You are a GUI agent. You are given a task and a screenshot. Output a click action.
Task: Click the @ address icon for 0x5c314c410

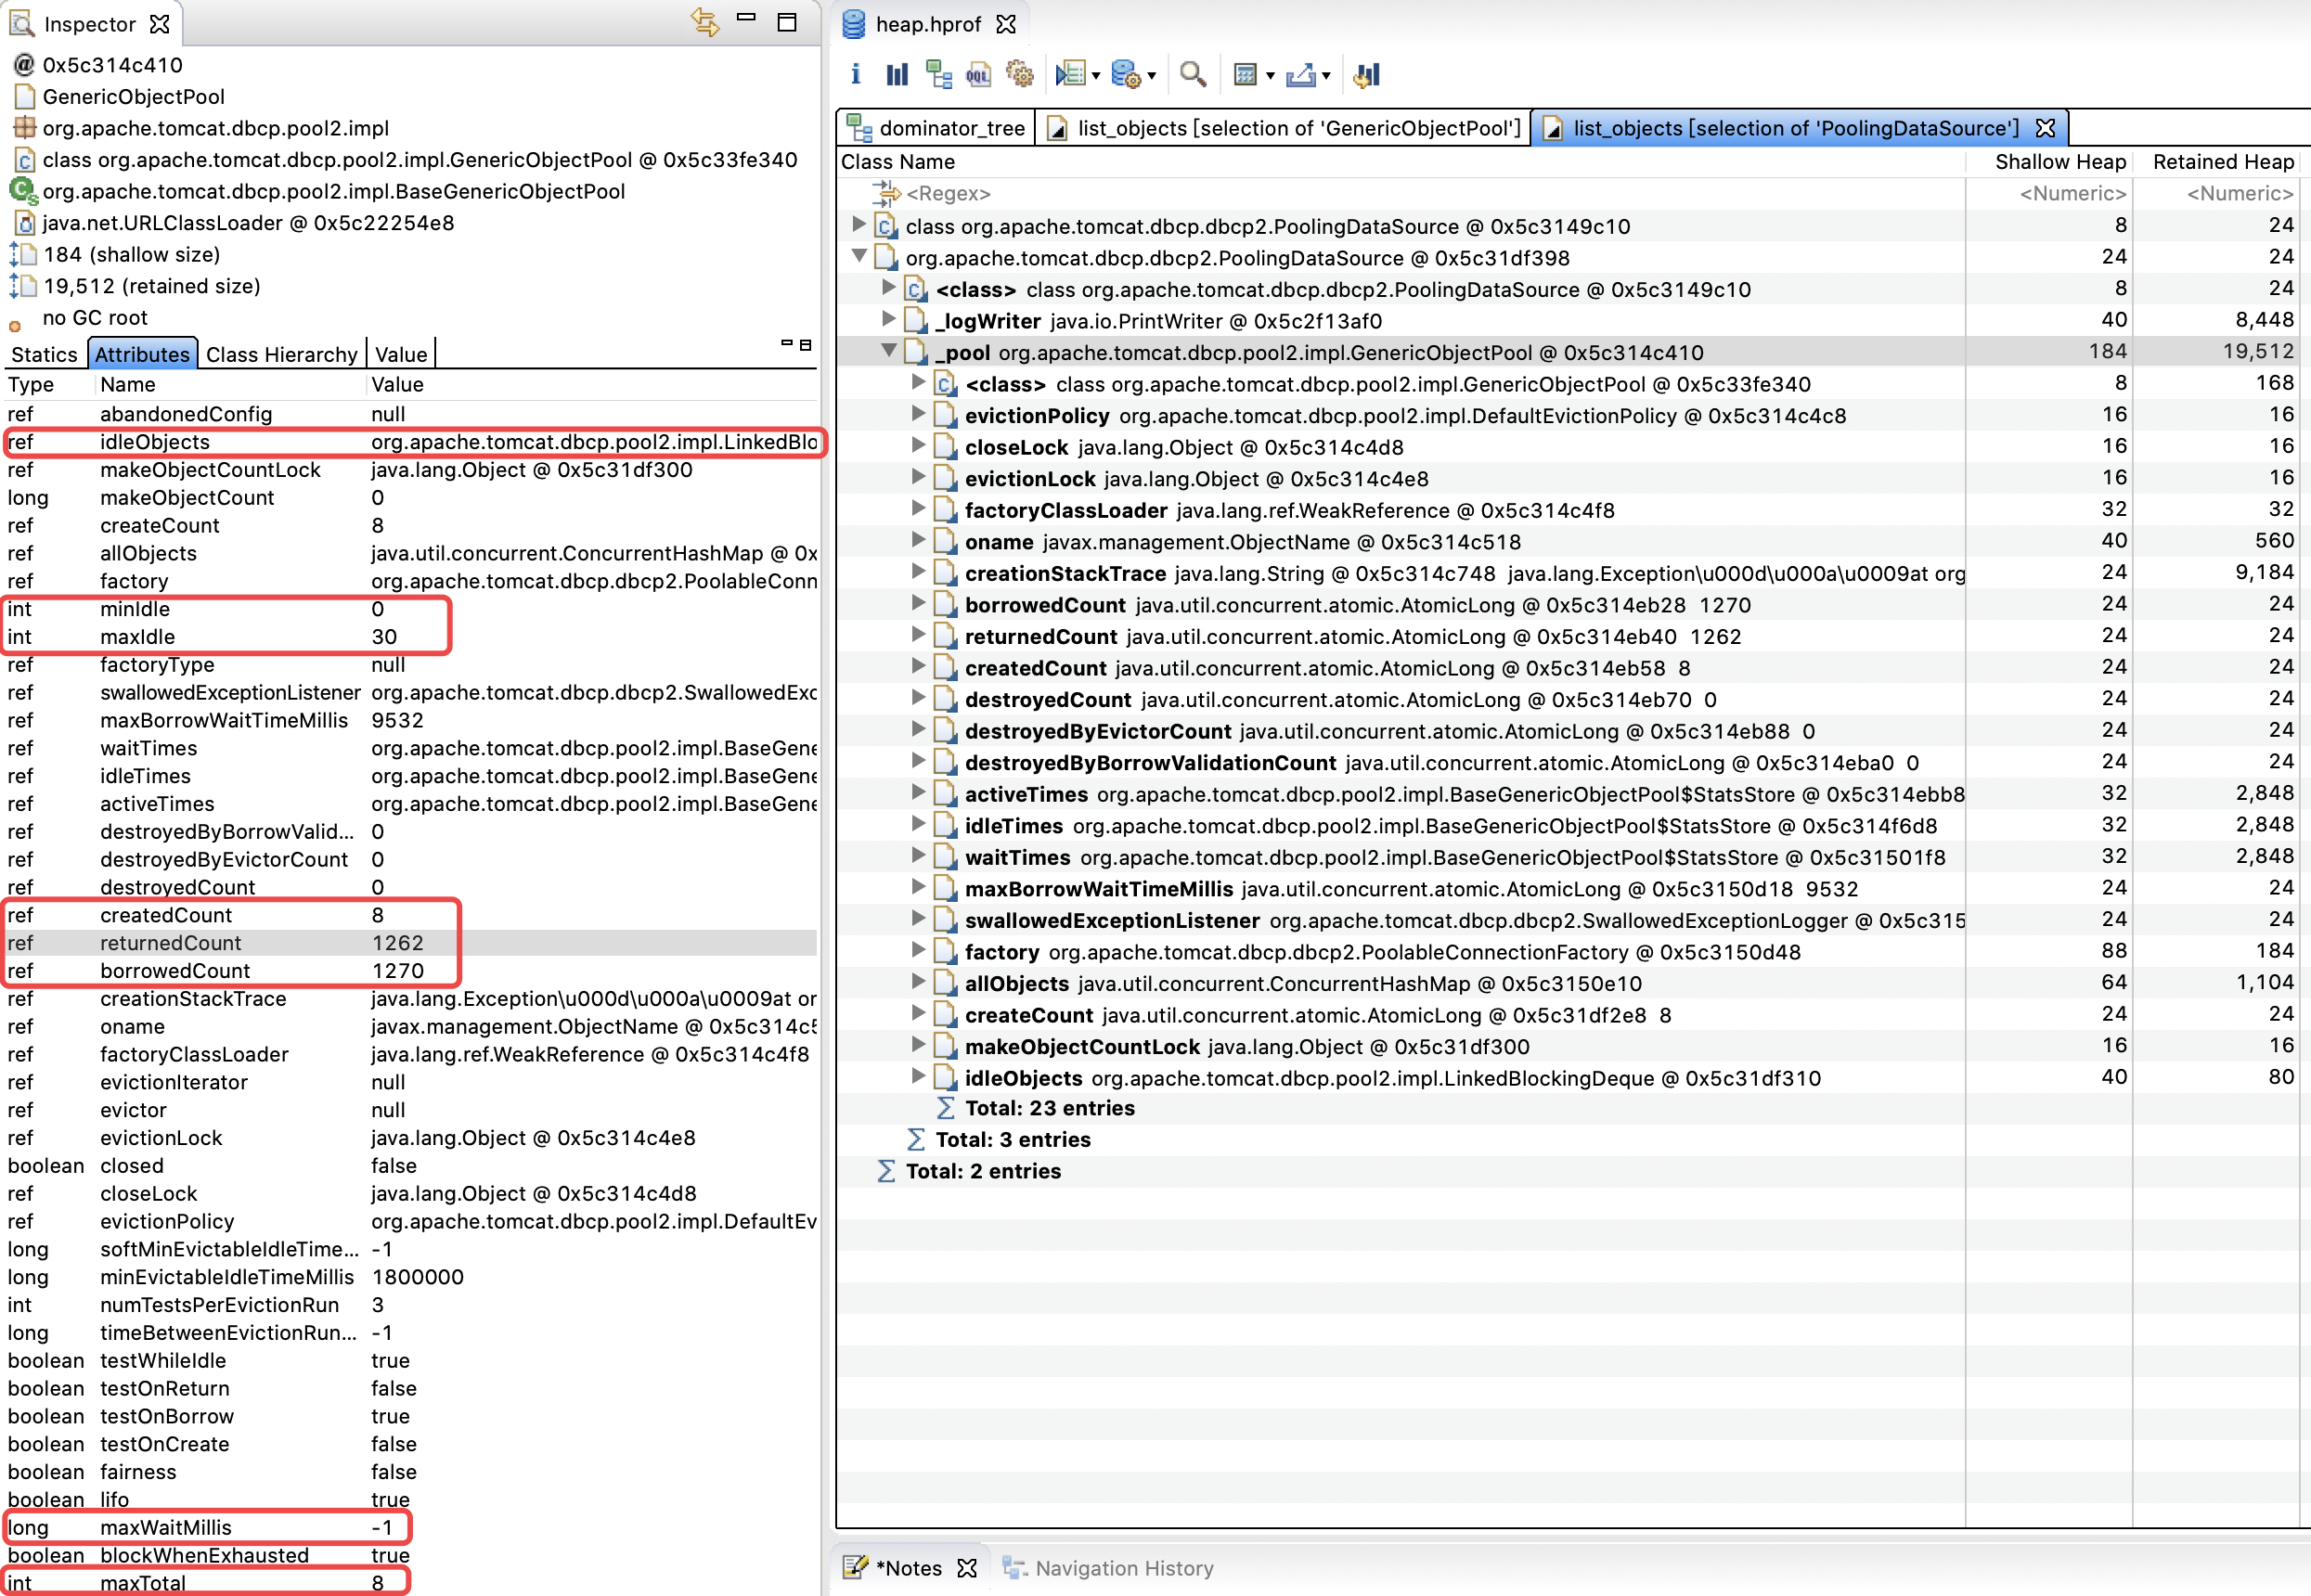(23, 65)
